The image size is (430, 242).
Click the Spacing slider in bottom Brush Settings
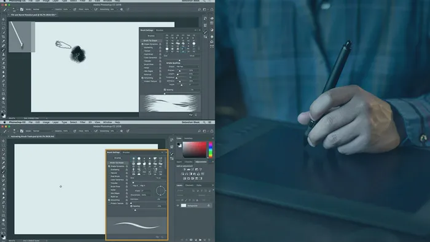click(149, 210)
